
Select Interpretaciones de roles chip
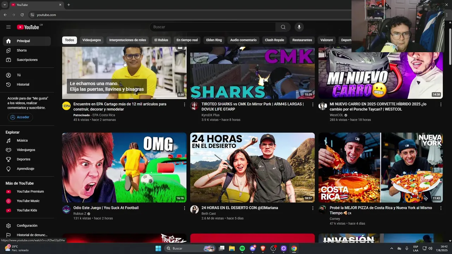[x=127, y=40]
